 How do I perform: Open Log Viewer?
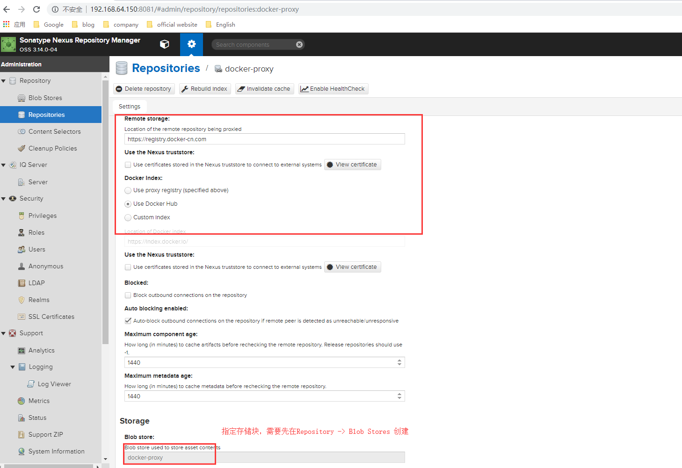tap(54, 384)
